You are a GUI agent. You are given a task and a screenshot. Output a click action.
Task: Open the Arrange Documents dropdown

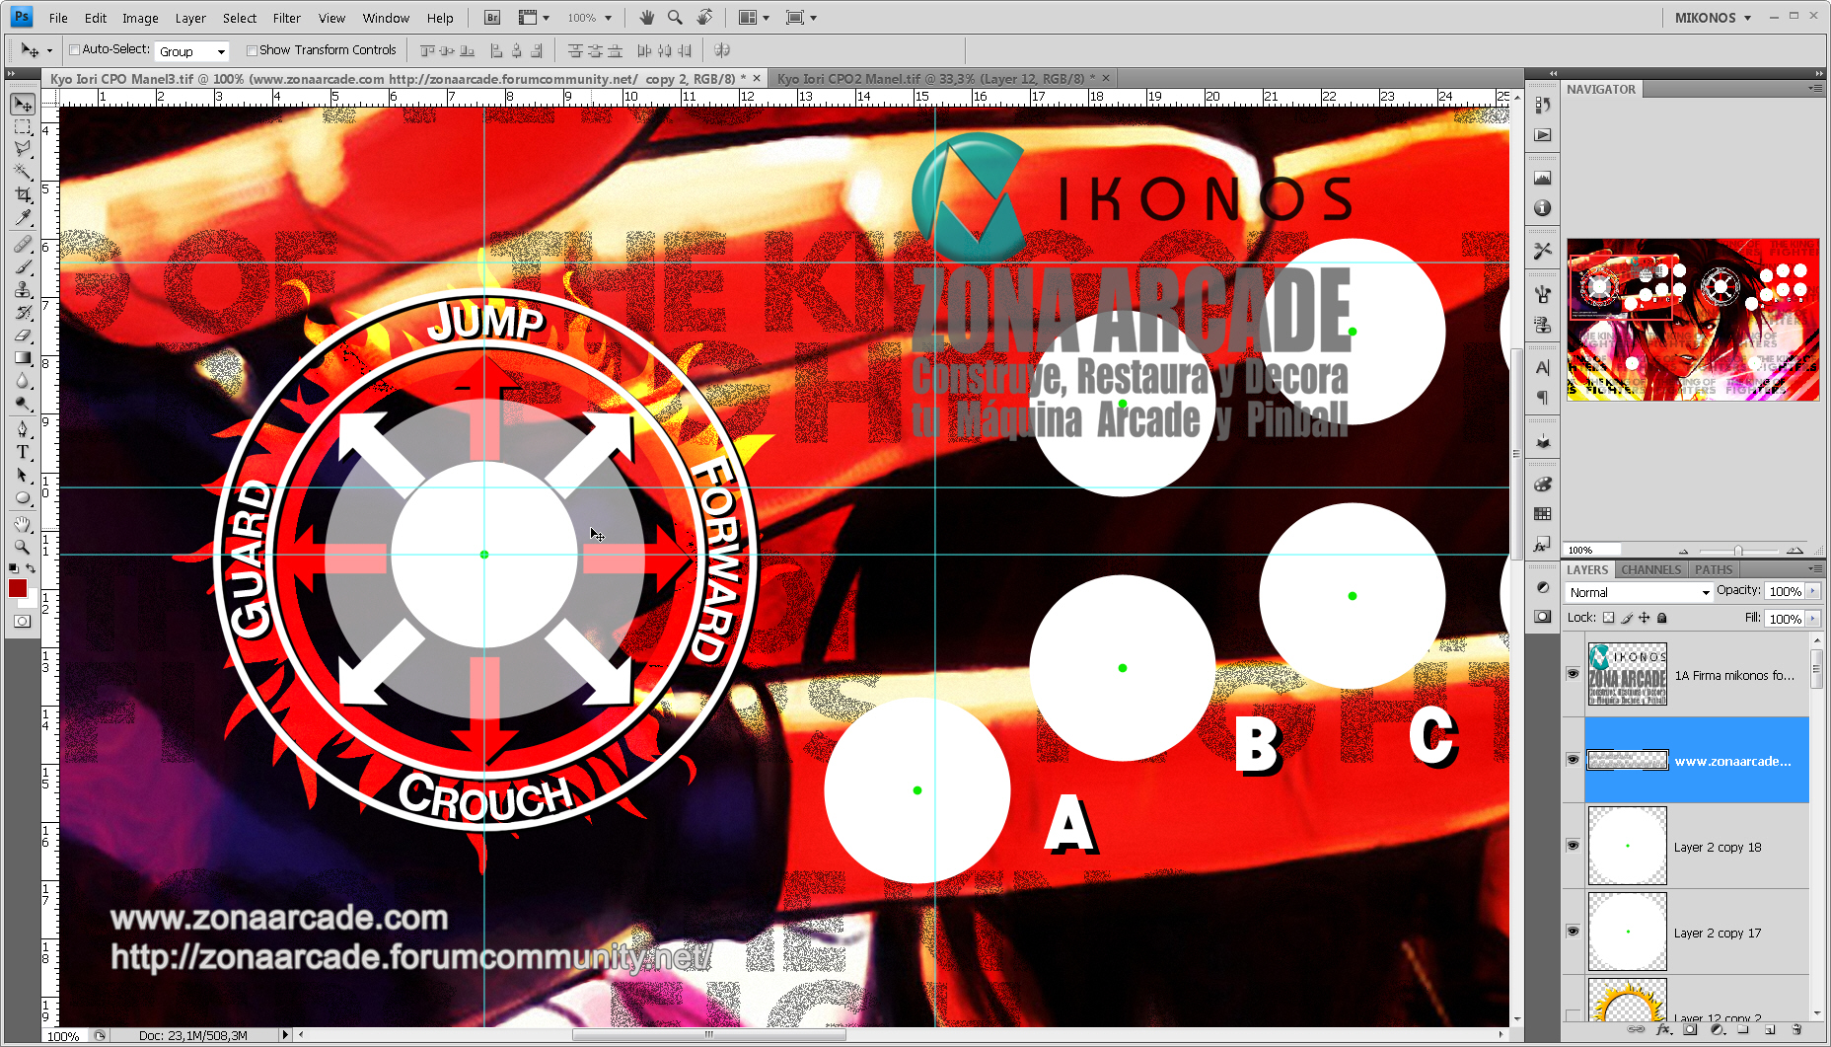pos(755,18)
